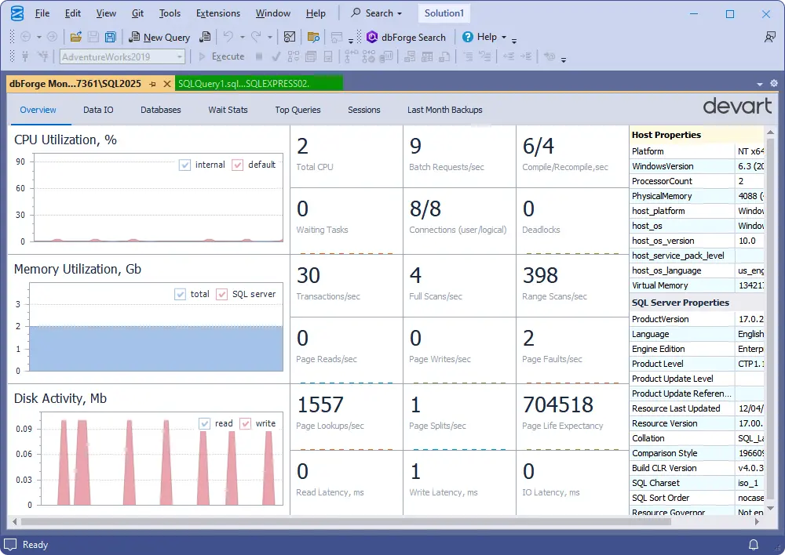Click the Save All icon

pyautogui.click(x=110, y=37)
